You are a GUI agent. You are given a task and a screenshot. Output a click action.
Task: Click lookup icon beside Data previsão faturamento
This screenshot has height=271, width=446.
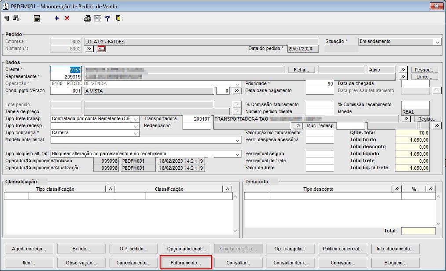[436, 91]
